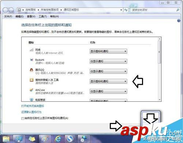Click the control panel icon in address bar

[19, 10]
